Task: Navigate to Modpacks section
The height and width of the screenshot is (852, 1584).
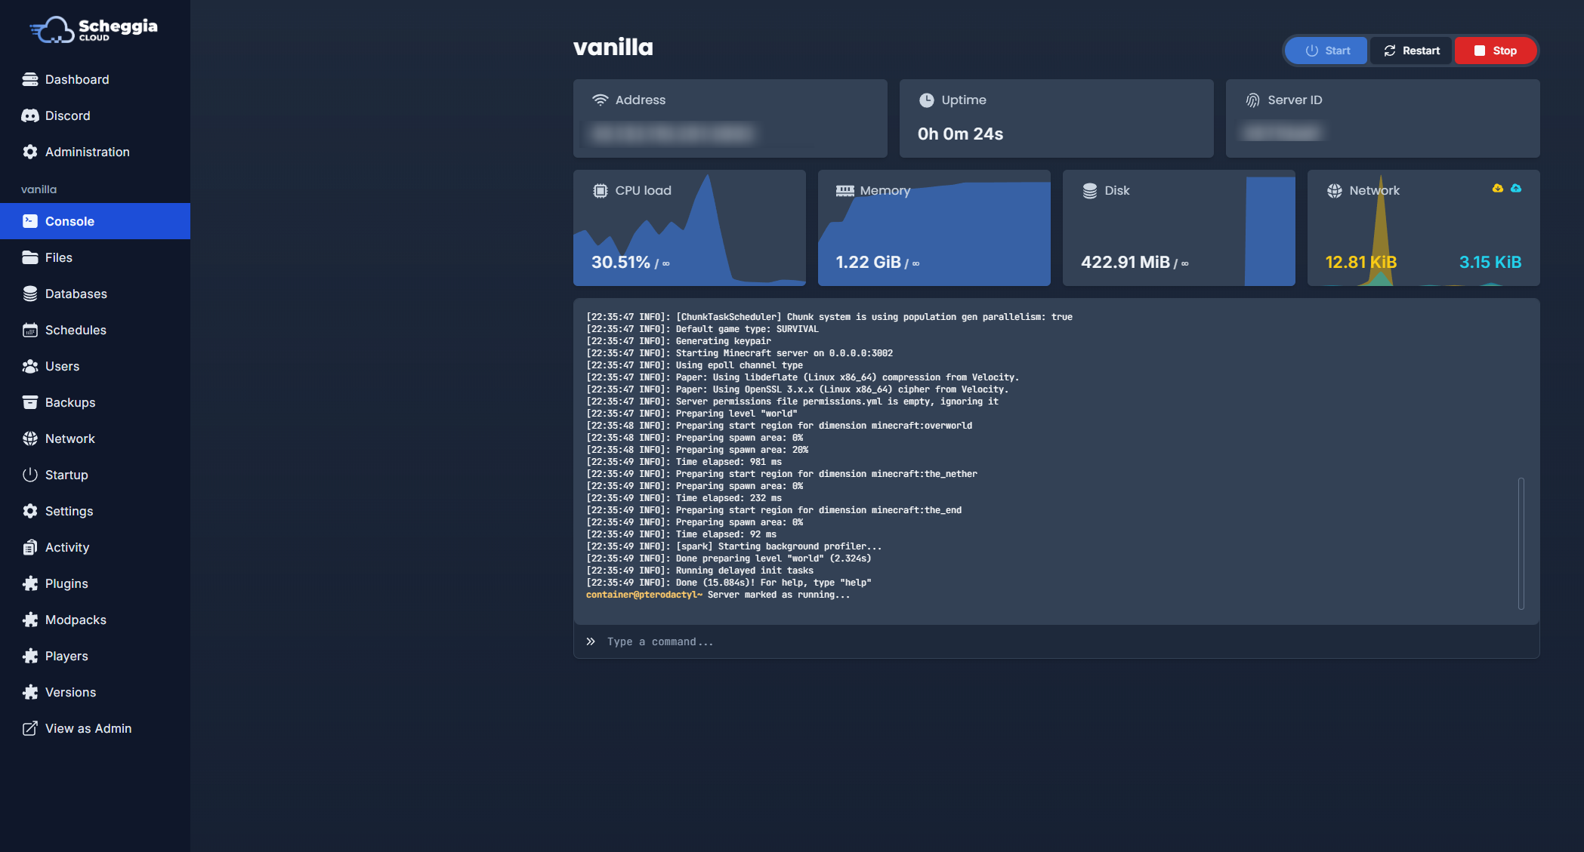Action: click(x=76, y=620)
